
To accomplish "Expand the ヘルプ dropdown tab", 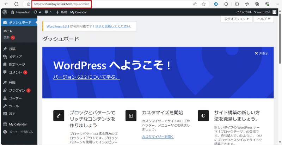I will [264, 19].
